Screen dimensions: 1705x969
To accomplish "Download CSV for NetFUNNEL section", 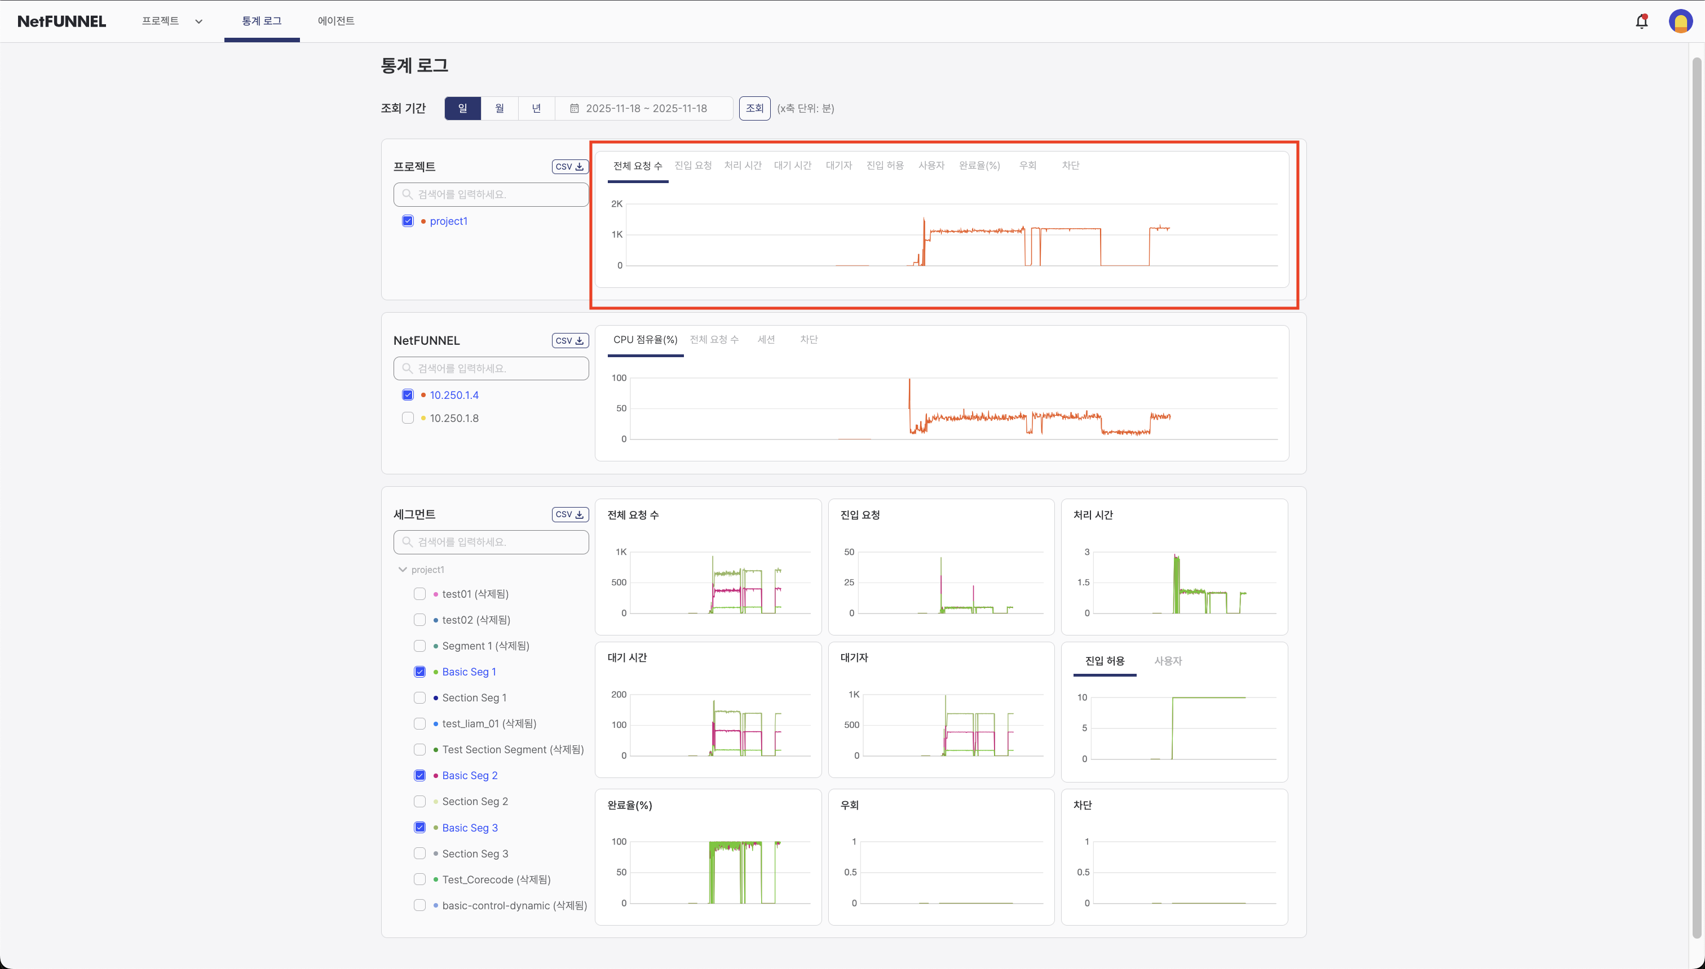I will (569, 341).
